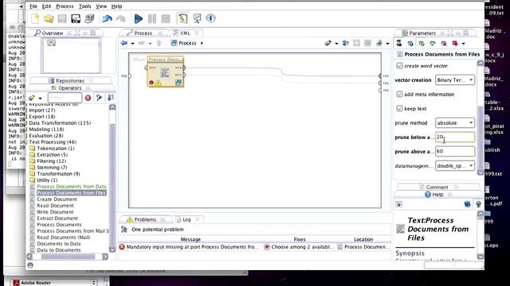Click the Overview panel thumbnail
The height and width of the screenshot is (286, 510).
(x=71, y=55)
